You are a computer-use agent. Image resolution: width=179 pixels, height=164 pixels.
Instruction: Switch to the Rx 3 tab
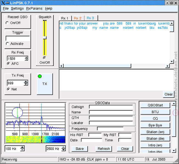click(x=91, y=18)
